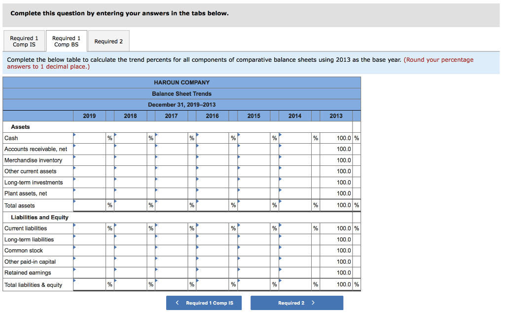The height and width of the screenshot is (313, 505).
Task: Select the Total liabilities & equity cell for 2015
Action: click(253, 284)
